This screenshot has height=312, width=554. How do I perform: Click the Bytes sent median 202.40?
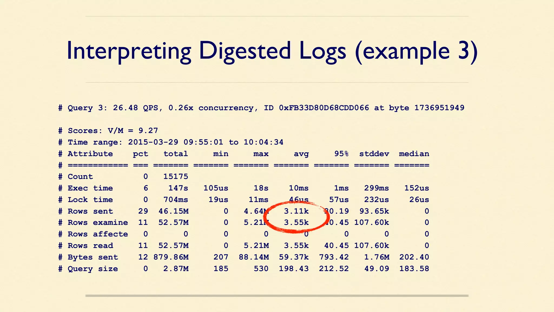point(414,257)
